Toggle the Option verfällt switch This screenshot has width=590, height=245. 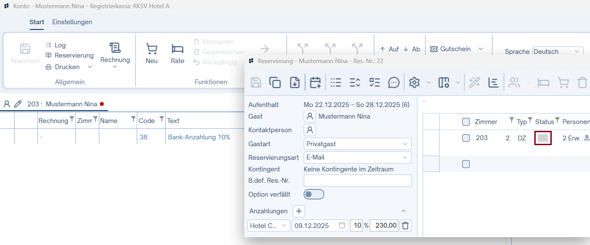314,194
